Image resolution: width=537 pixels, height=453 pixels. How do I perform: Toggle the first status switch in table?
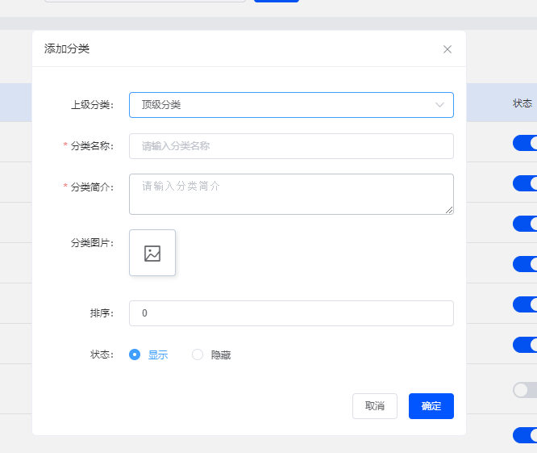tap(525, 143)
